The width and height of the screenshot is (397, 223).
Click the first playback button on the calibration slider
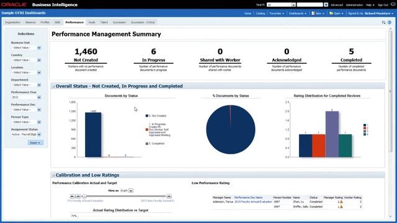(x=73, y=196)
